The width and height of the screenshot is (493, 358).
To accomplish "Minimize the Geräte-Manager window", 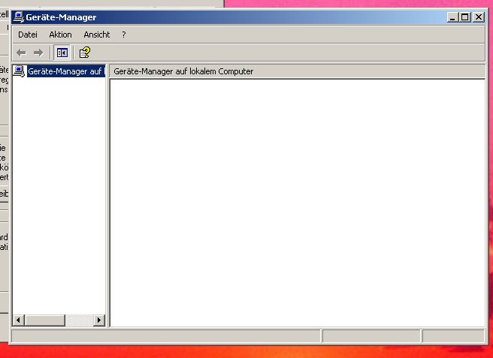I will 452,17.
